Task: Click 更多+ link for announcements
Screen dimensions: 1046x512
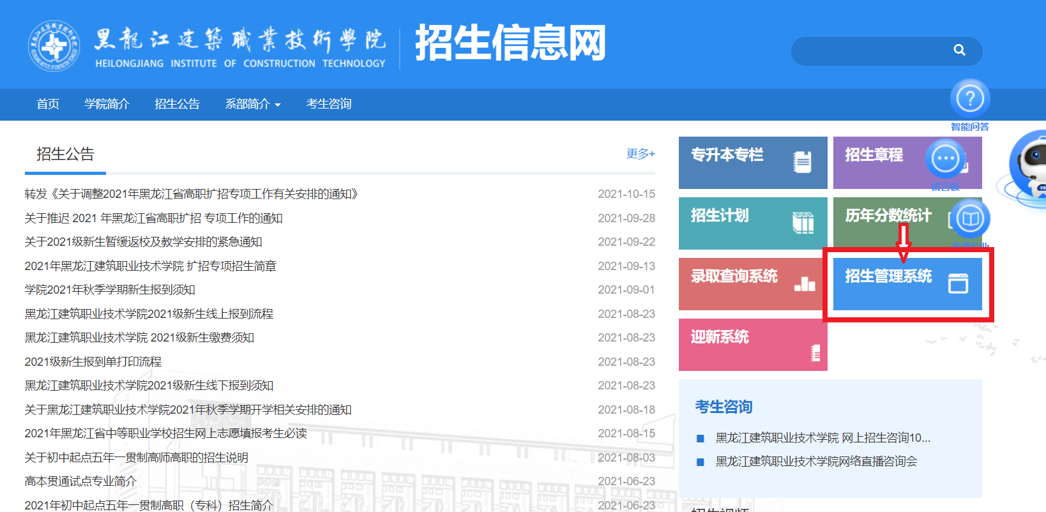Action: pos(640,154)
